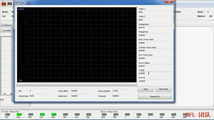
Task: Click the WedgeSize value field
Action: click(155, 35)
